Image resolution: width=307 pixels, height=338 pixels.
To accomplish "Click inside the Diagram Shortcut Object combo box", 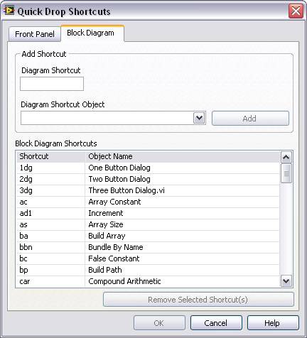I will 107,118.
